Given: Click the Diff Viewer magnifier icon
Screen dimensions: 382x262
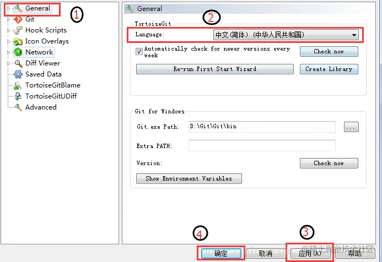Looking at the screenshot, I should pyautogui.click(x=18, y=63).
